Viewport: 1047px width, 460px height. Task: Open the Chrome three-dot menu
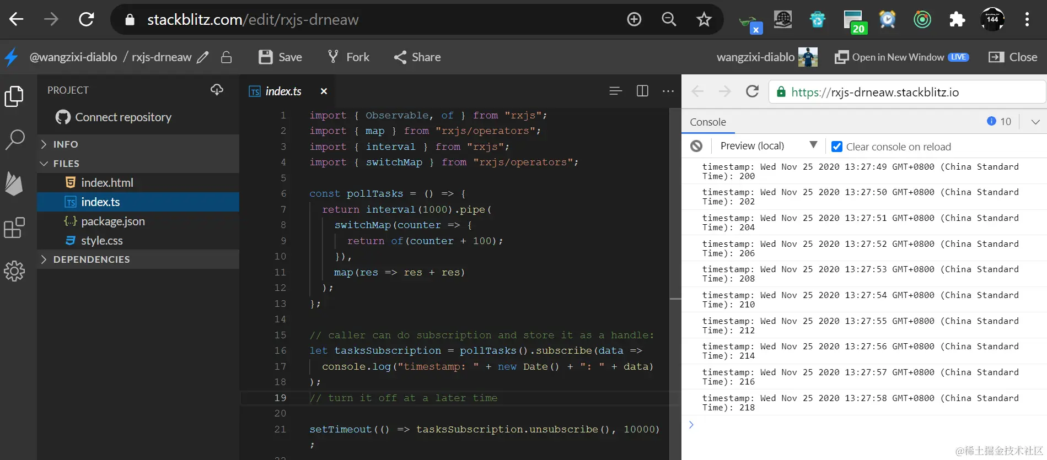1027,20
